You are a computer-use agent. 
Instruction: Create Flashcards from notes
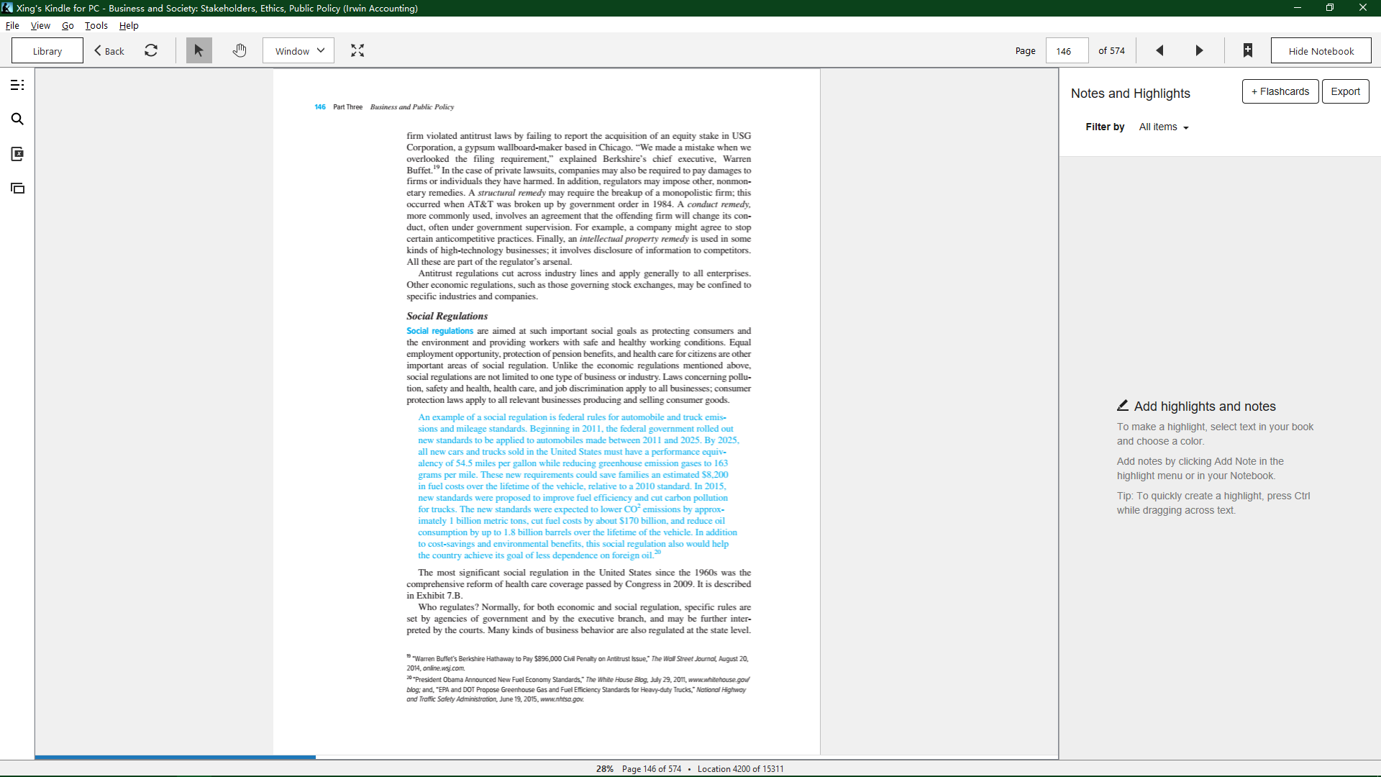coord(1280,91)
